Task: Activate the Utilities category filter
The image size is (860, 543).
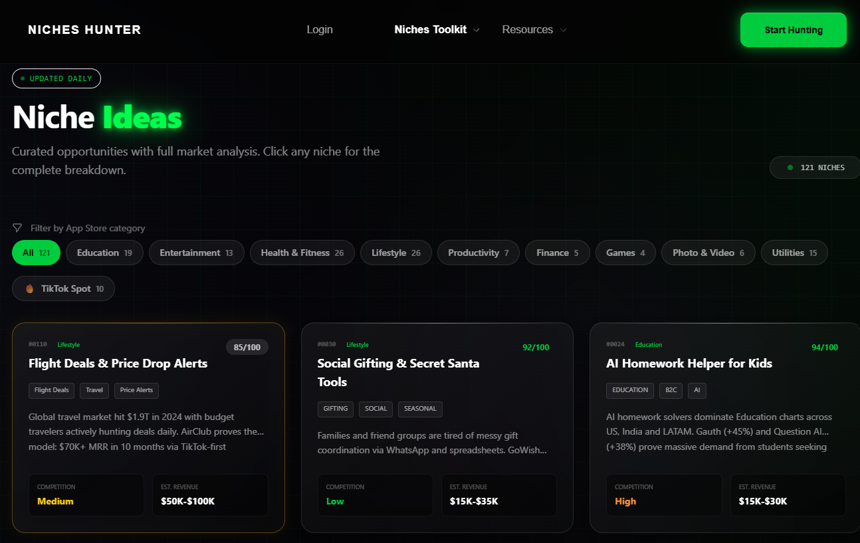Action: click(794, 253)
